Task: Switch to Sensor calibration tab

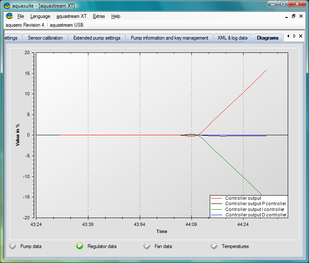Action: coord(45,38)
